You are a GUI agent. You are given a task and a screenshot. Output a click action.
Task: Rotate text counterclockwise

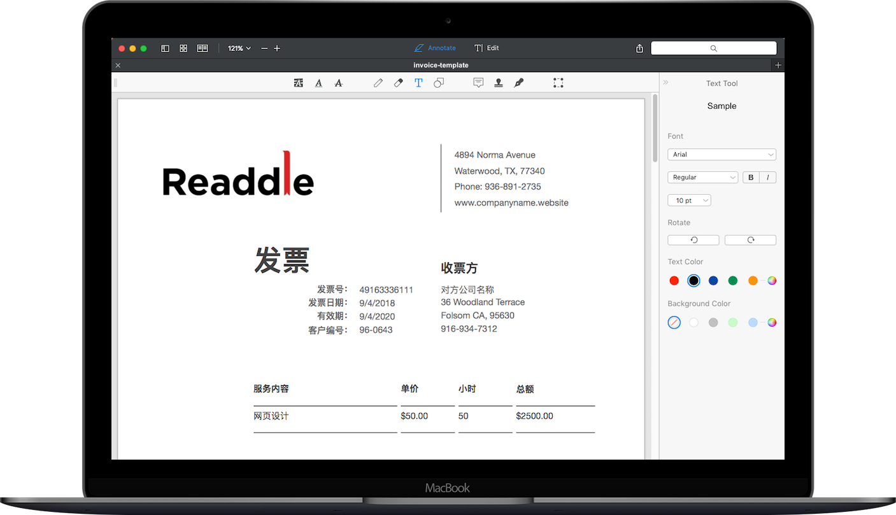pyautogui.click(x=693, y=240)
